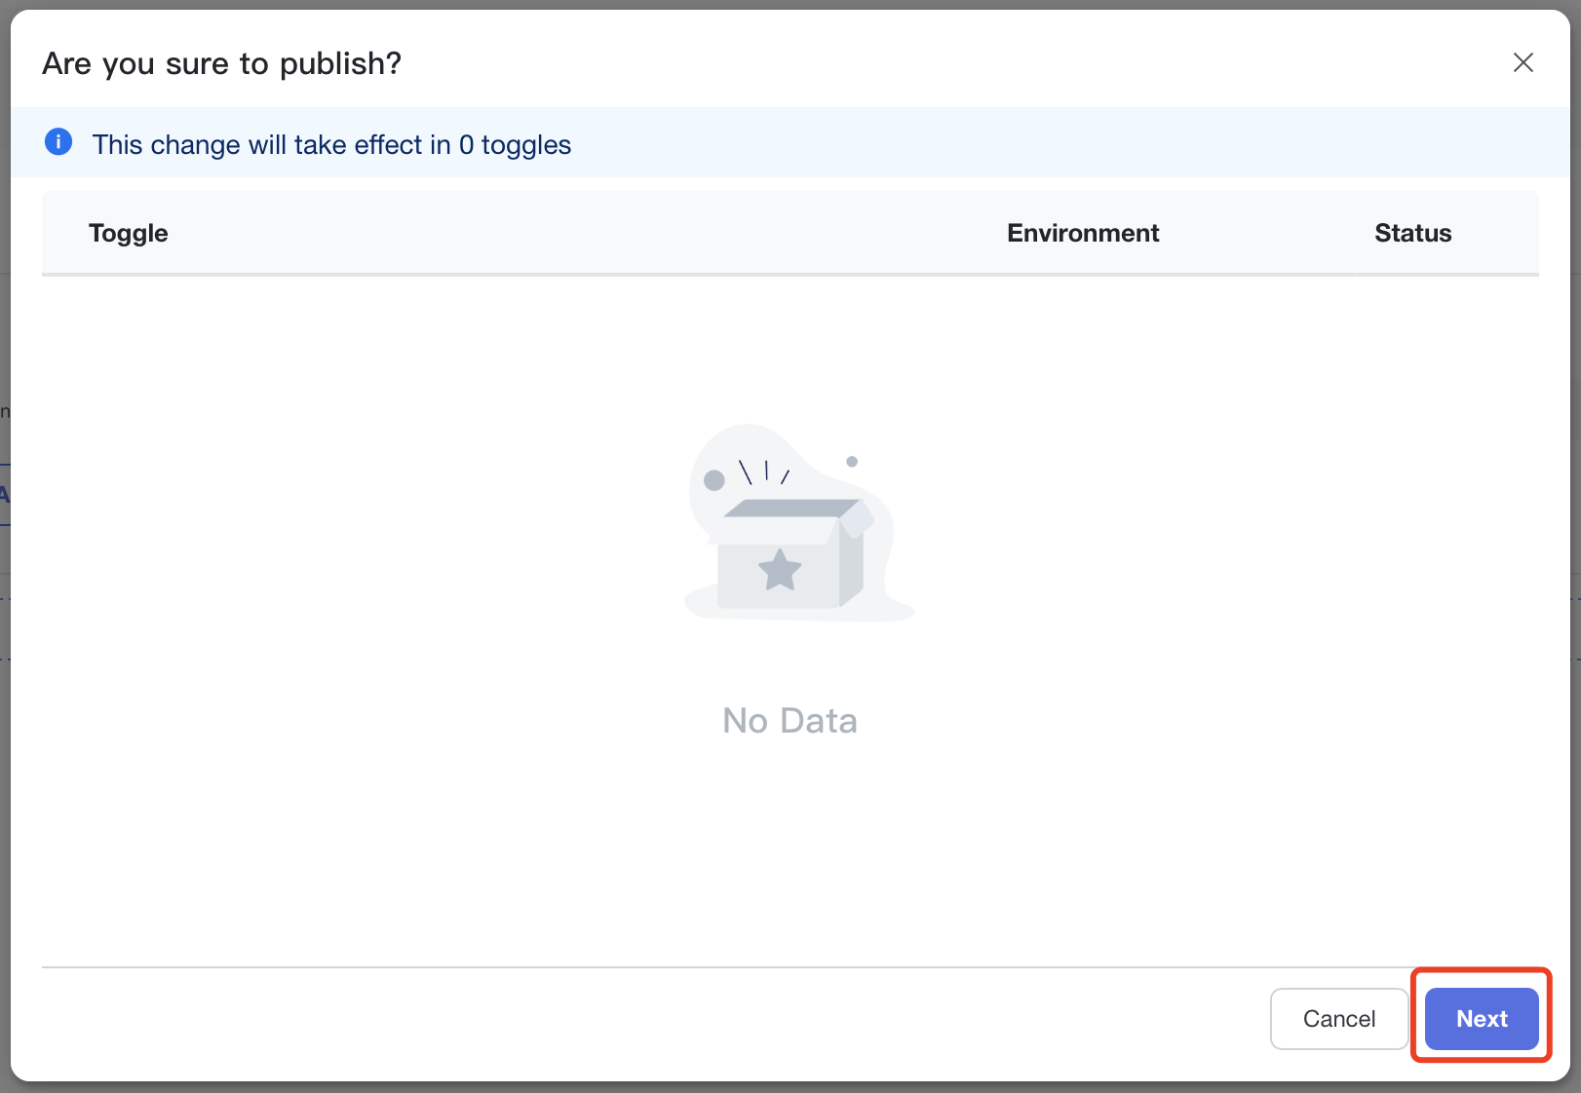Click the word "toggles" in the info banner

click(x=526, y=145)
